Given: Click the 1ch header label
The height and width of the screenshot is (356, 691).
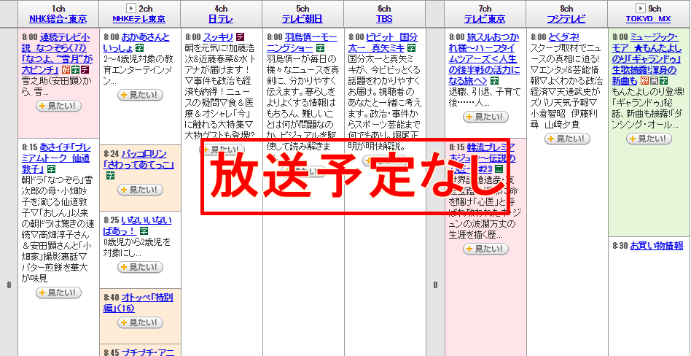Looking at the screenshot, I should click(x=58, y=8).
